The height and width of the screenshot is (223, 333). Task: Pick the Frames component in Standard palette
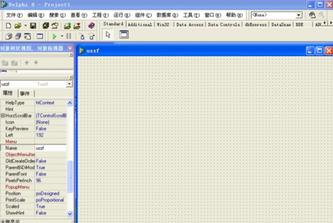pyautogui.click(x=123, y=35)
